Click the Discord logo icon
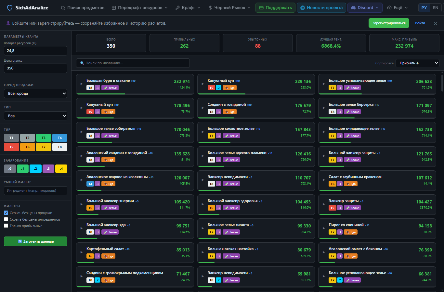Screen dimensions: 444x292 coord(353,8)
